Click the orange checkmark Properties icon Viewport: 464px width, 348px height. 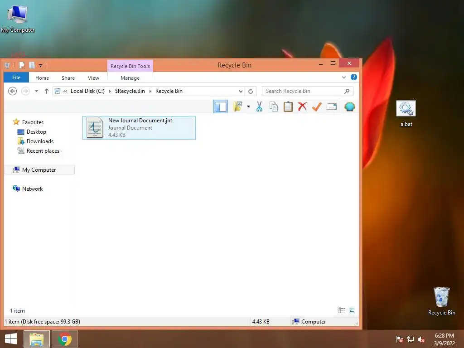[317, 106]
